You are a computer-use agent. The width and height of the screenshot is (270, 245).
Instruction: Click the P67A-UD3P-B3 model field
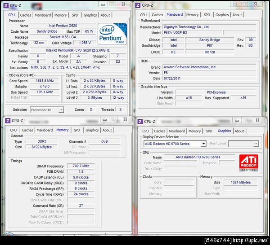tap(192, 33)
